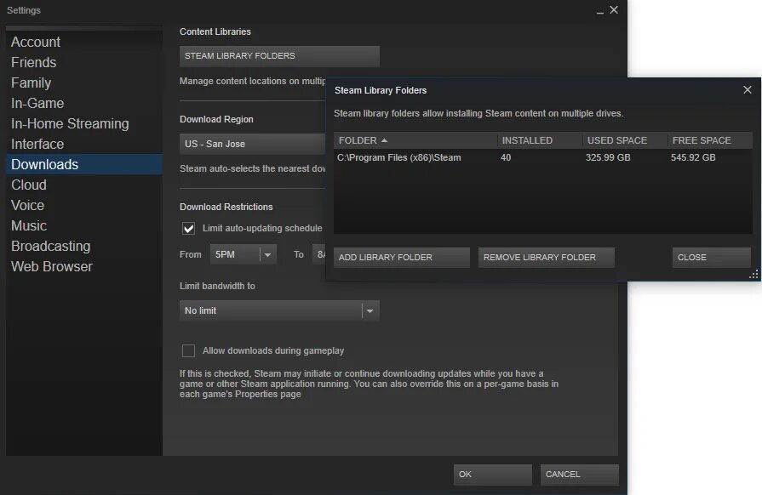The width and height of the screenshot is (762, 495).
Task: Uncheck Limit auto-updating schedule
Action: (188, 228)
